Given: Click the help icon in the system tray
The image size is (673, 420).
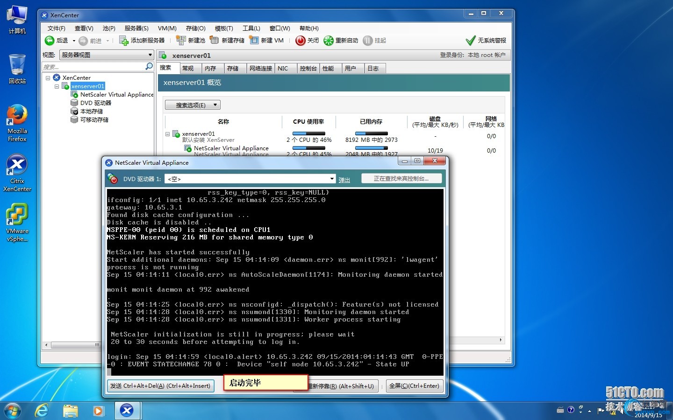Looking at the screenshot, I should pos(571,410).
